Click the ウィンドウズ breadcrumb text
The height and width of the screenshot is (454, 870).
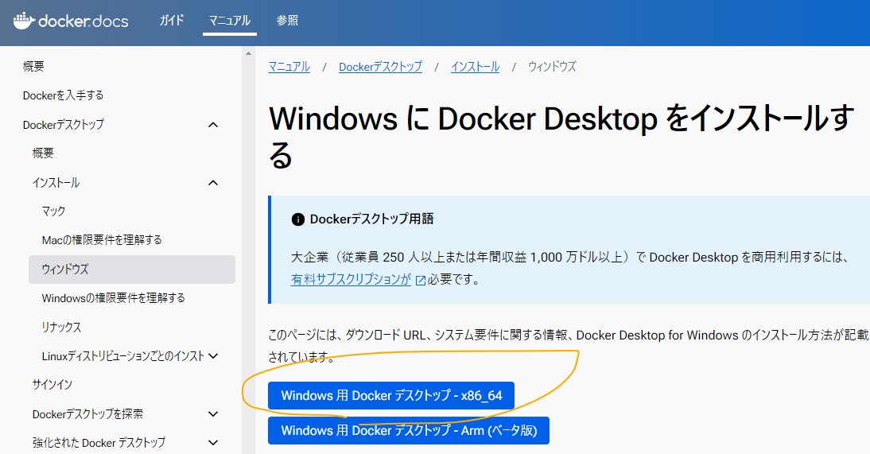point(552,67)
